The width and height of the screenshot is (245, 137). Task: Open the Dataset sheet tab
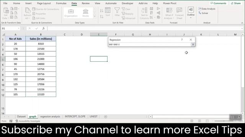click(x=21, y=116)
